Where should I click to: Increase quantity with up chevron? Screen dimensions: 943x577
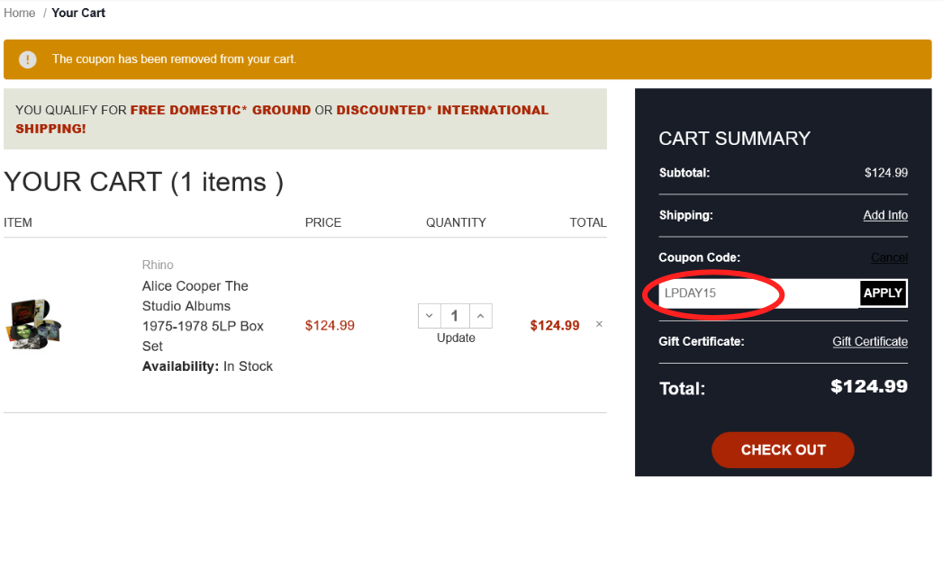coord(481,316)
